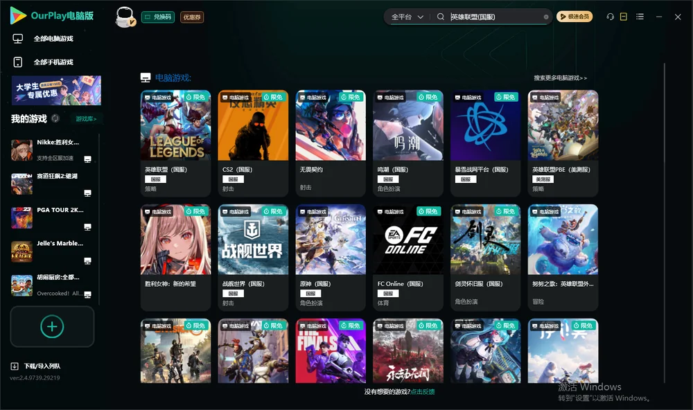Select Nikke:胜利女... in my games list
This screenshot has height=410, width=693.
point(52,150)
